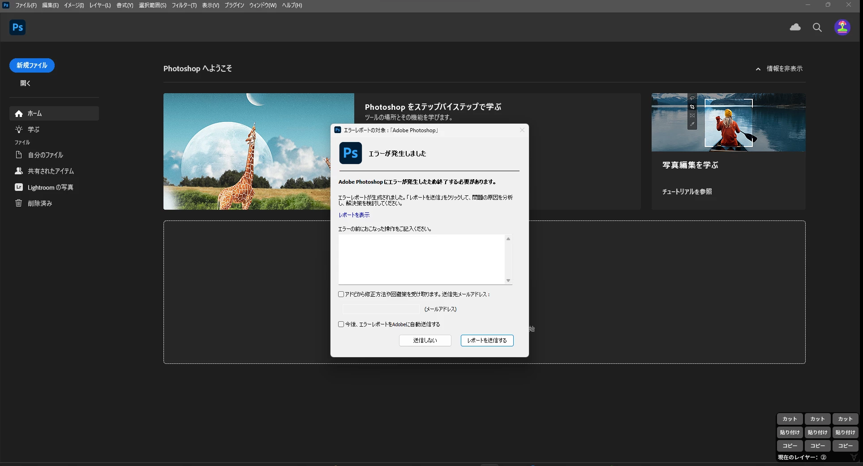
Task: Click the large Ps logo in the error dialog
Action: click(x=351, y=153)
